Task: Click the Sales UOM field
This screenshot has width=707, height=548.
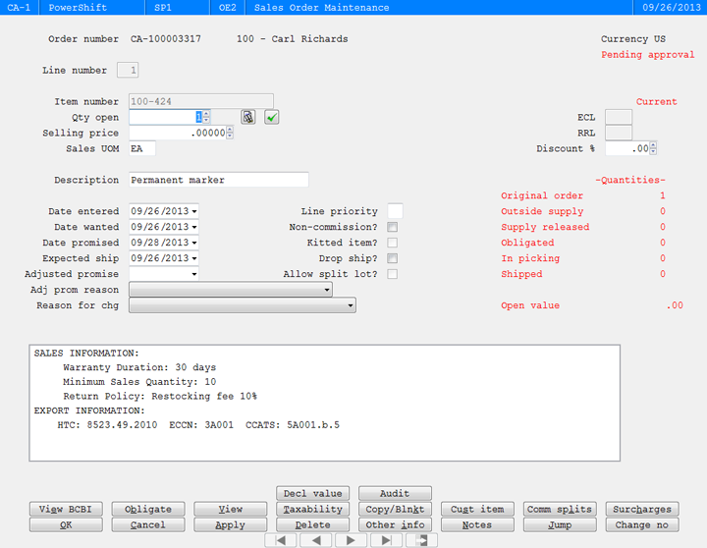Action: click(142, 149)
